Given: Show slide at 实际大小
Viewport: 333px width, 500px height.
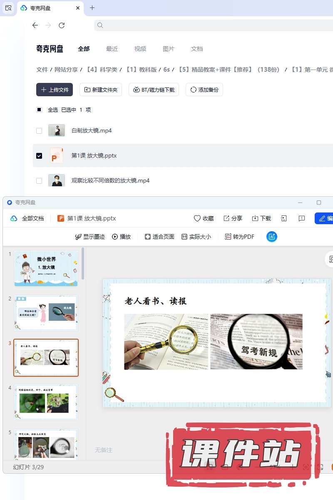Looking at the screenshot, I should [x=196, y=237].
